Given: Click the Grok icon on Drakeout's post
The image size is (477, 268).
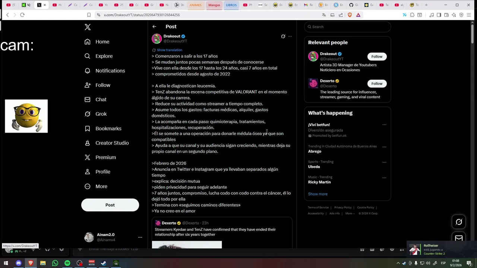Looking at the screenshot, I should point(283,36).
